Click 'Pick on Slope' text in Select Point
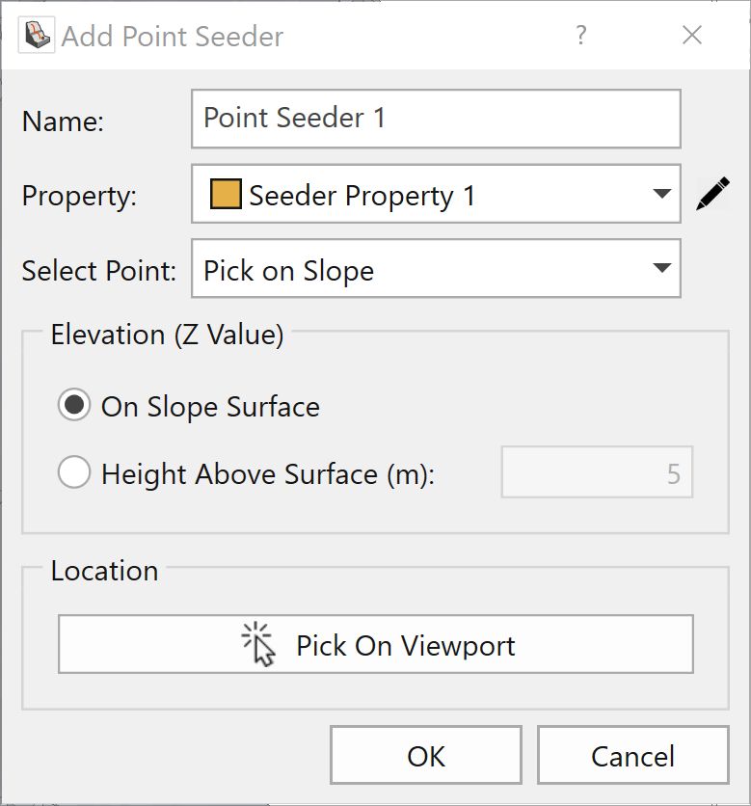 click(x=288, y=271)
